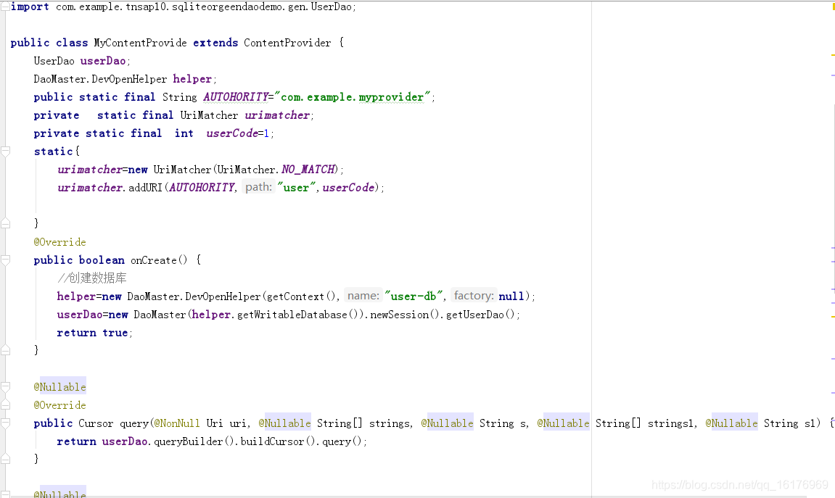Click @Override annotation above query method
Screen dimensions: 835x498
[59, 405]
